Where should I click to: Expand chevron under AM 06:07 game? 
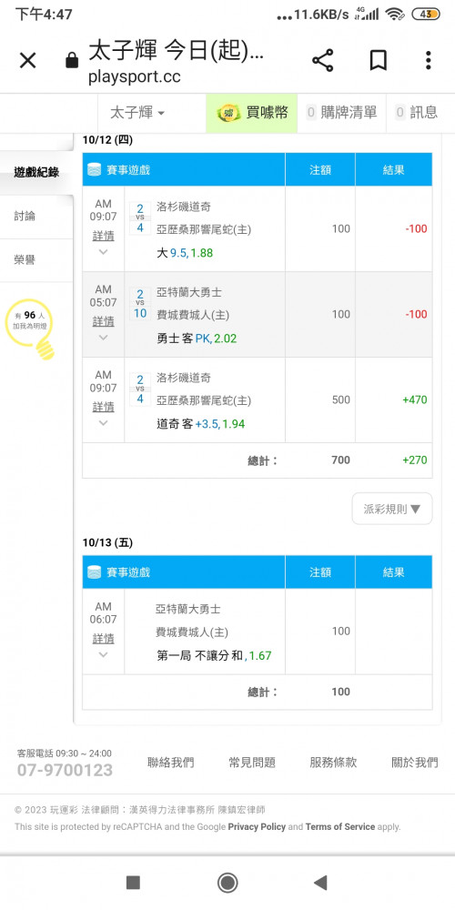point(104,654)
